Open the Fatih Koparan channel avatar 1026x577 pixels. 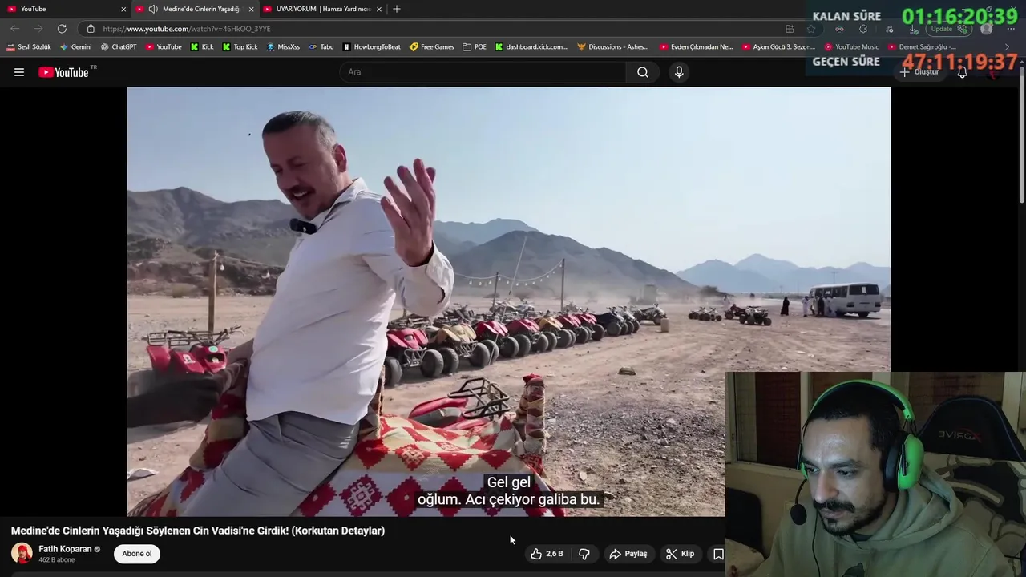(22, 553)
